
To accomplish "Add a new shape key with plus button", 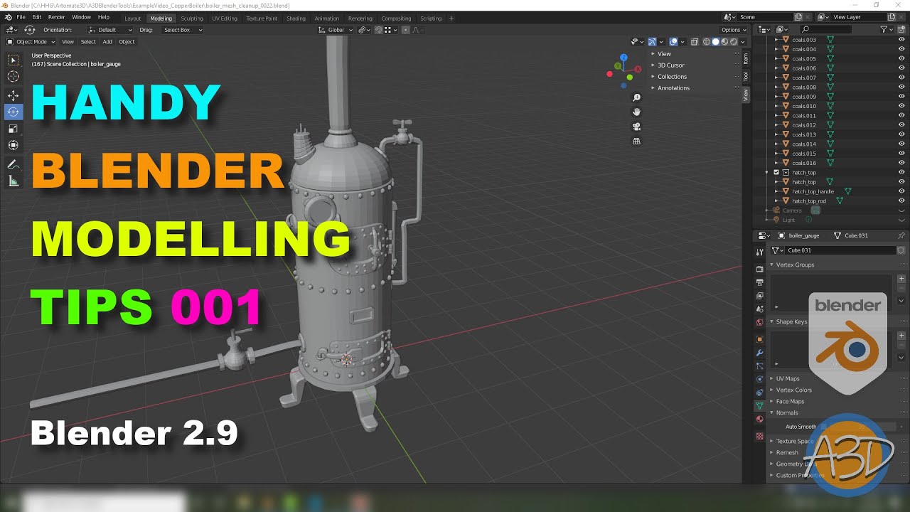I will pyautogui.click(x=901, y=336).
